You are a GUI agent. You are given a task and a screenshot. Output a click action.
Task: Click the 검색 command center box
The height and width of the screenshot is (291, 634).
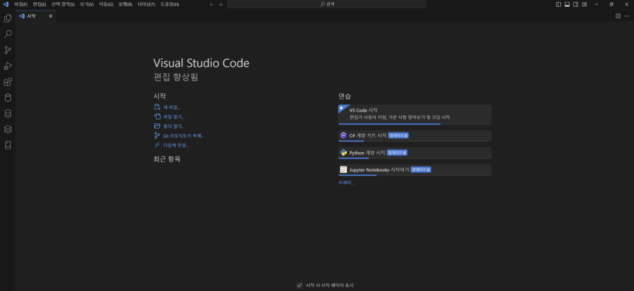point(327,4)
